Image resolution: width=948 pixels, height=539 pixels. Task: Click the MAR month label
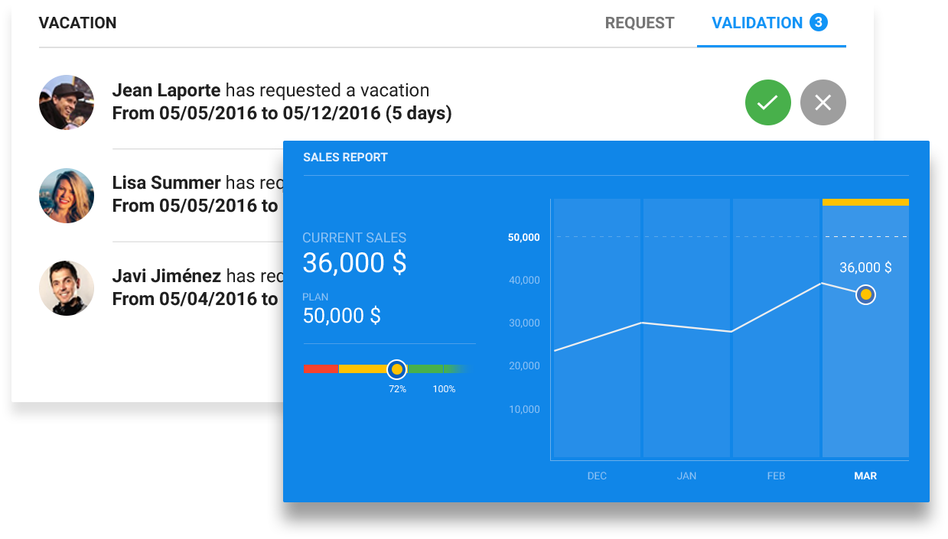point(865,476)
